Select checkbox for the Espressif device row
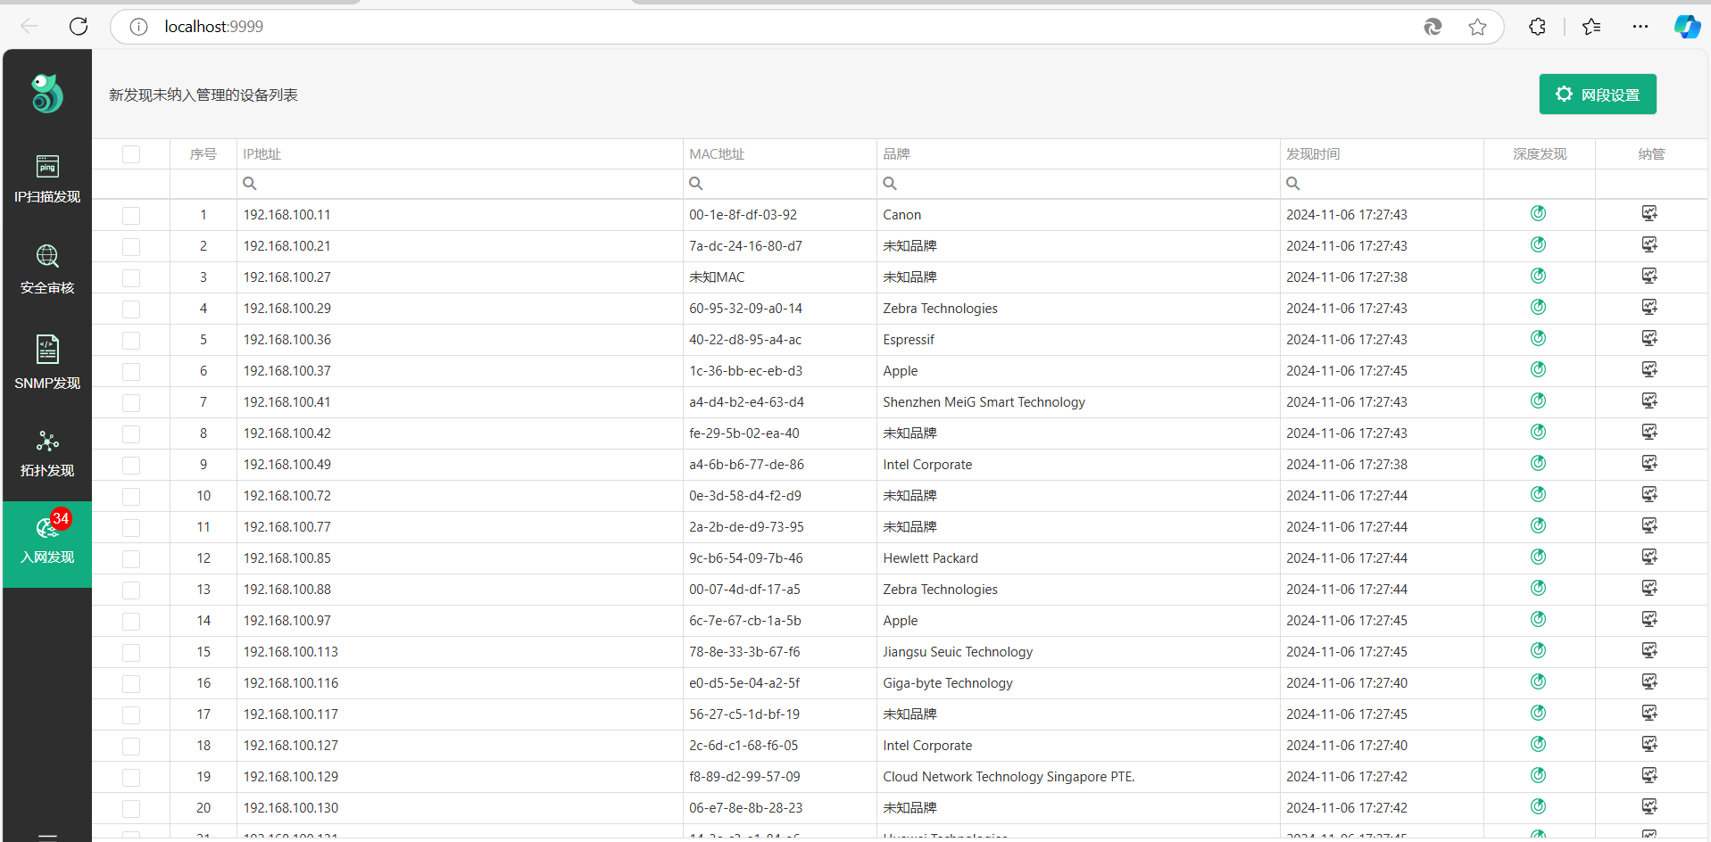This screenshot has width=1711, height=842. (131, 340)
